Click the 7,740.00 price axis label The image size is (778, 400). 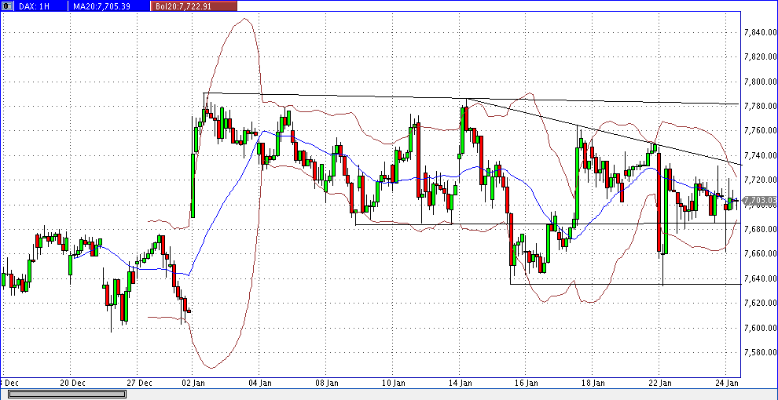point(760,155)
